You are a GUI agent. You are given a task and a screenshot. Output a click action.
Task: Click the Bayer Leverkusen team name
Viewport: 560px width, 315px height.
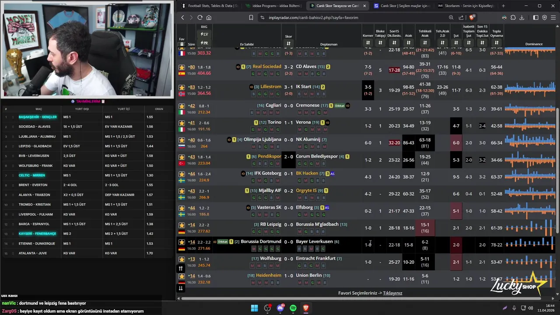[314, 241]
